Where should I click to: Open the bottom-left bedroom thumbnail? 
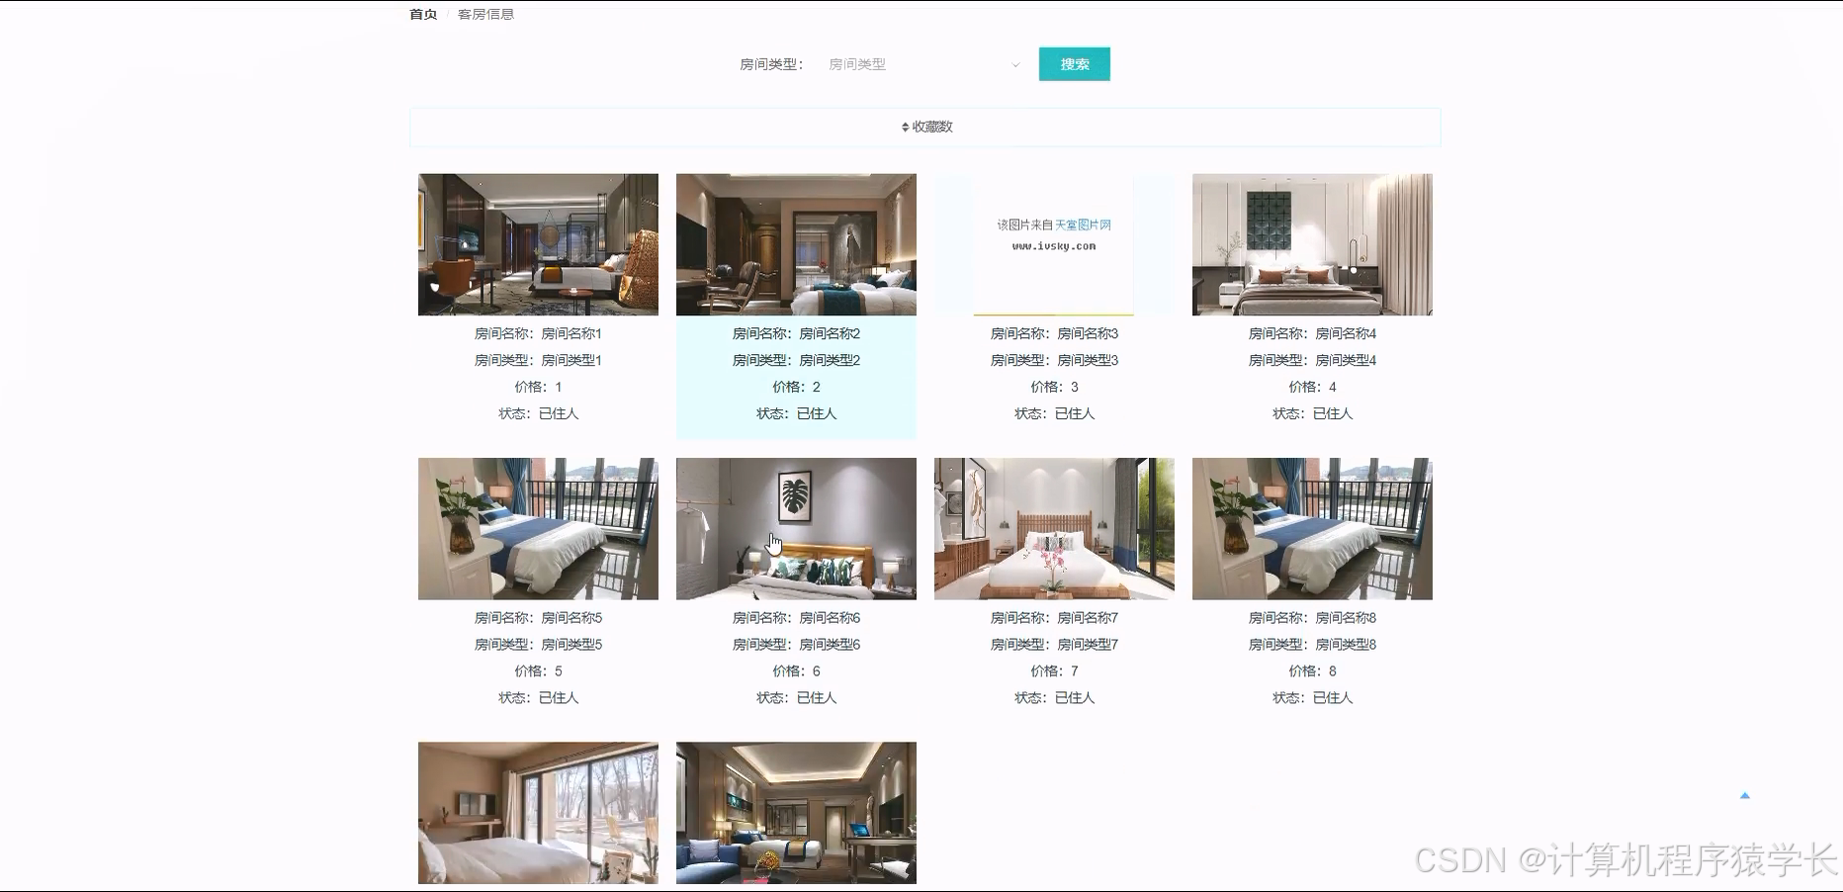(x=538, y=812)
